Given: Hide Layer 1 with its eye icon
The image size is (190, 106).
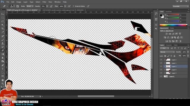Looking at the screenshot, I should point(161,63).
